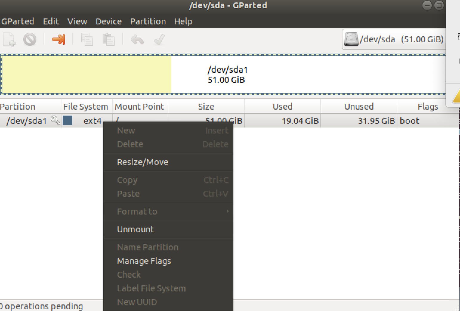The width and height of the screenshot is (460, 311).
Task: Open the Device menu
Action: 109,21
